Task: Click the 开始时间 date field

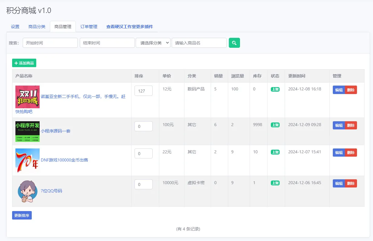Action: 50,43
